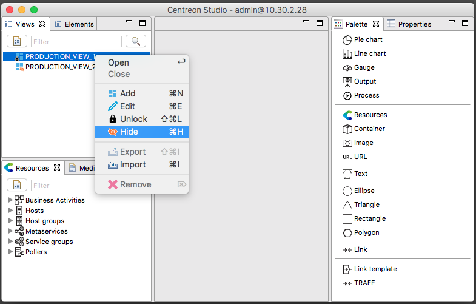Switch to the Media tab
476x304 pixels.
point(81,168)
